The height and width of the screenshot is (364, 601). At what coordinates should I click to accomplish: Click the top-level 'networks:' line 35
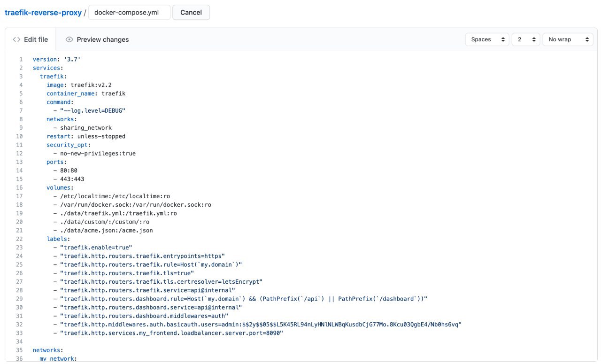[x=48, y=350]
